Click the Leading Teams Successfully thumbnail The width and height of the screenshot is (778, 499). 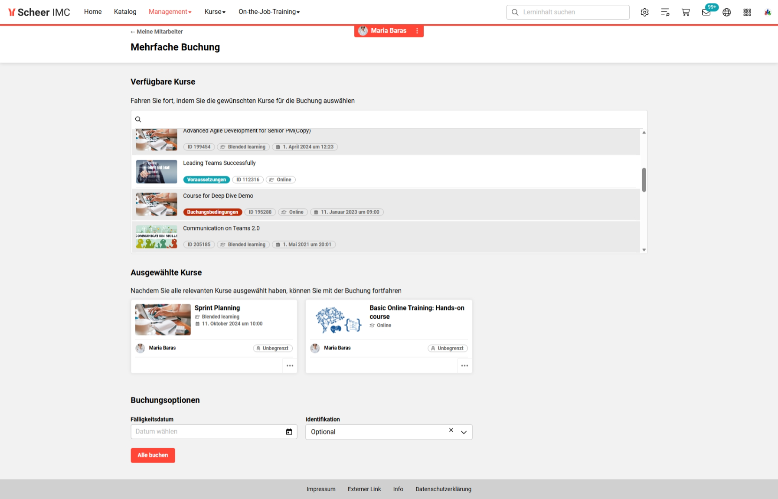157,172
